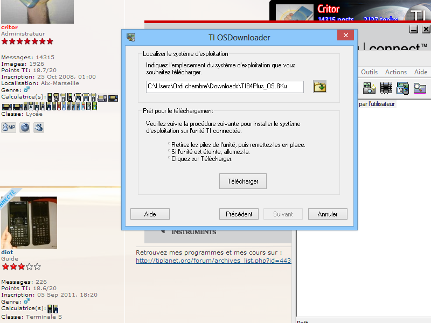431x323 pixels.
Task: Click the male gender icon in critor's profile
Action: click(26, 89)
